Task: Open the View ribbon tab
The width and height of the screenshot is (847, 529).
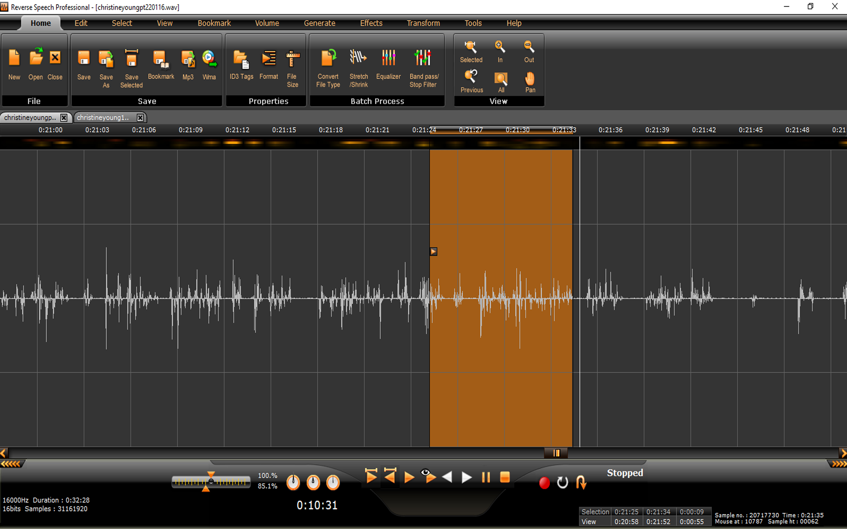Action: click(x=164, y=23)
